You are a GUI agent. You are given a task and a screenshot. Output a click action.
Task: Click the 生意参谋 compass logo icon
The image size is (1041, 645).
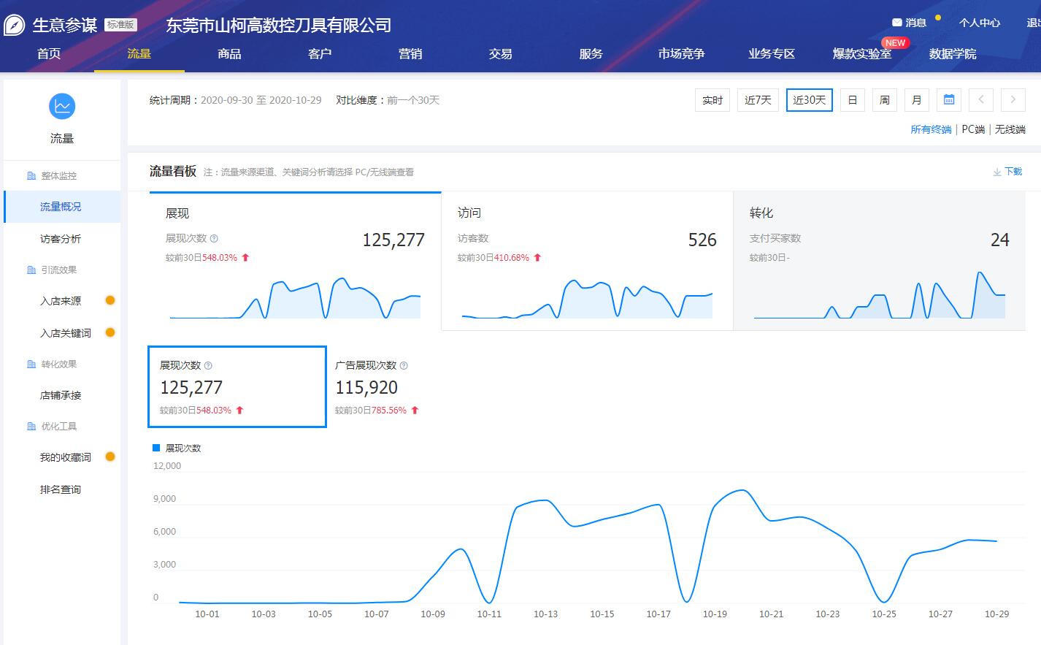tap(15, 25)
